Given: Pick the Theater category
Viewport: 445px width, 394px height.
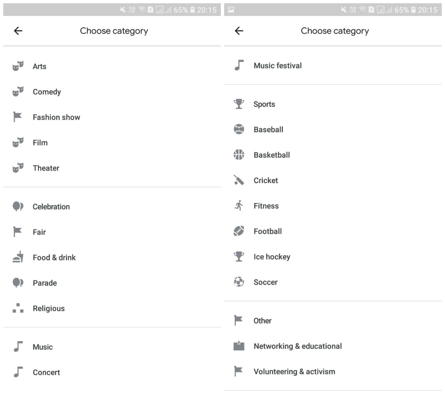Looking at the screenshot, I should pyautogui.click(x=46, y=168).
